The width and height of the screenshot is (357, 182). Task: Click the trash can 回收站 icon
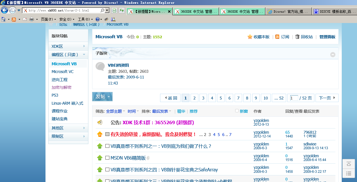tap(297, 37)
